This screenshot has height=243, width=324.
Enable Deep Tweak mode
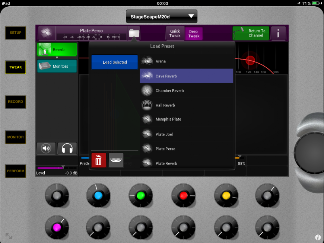tap(194, 33)
